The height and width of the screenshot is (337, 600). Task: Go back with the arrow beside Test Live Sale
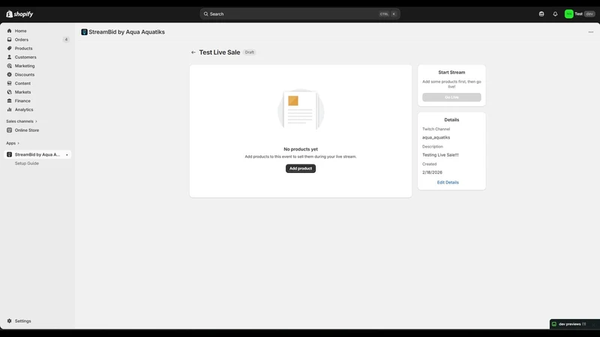click(193, 52)
